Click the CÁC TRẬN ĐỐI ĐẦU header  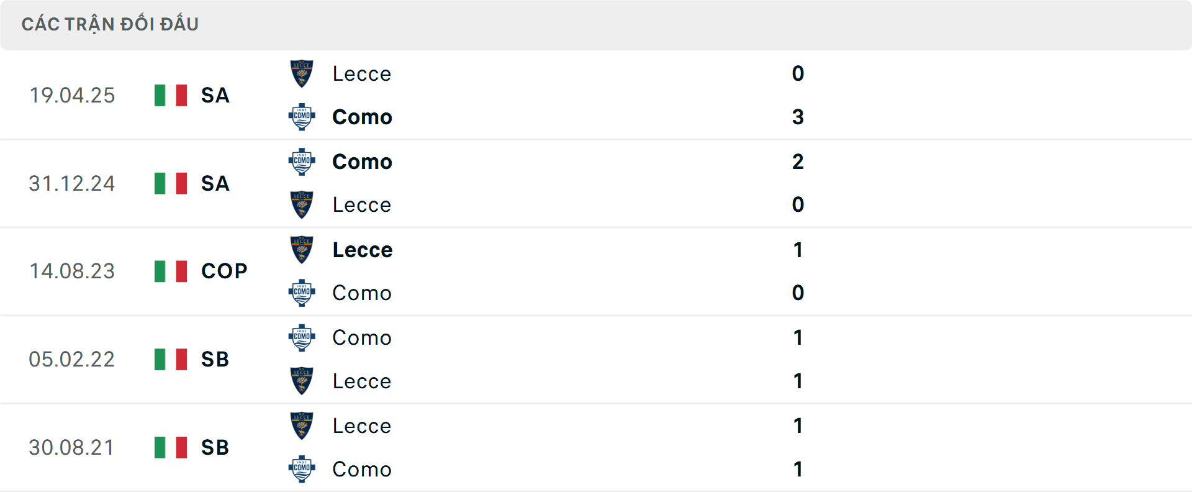pyautogui.click(x=110, y=24)
